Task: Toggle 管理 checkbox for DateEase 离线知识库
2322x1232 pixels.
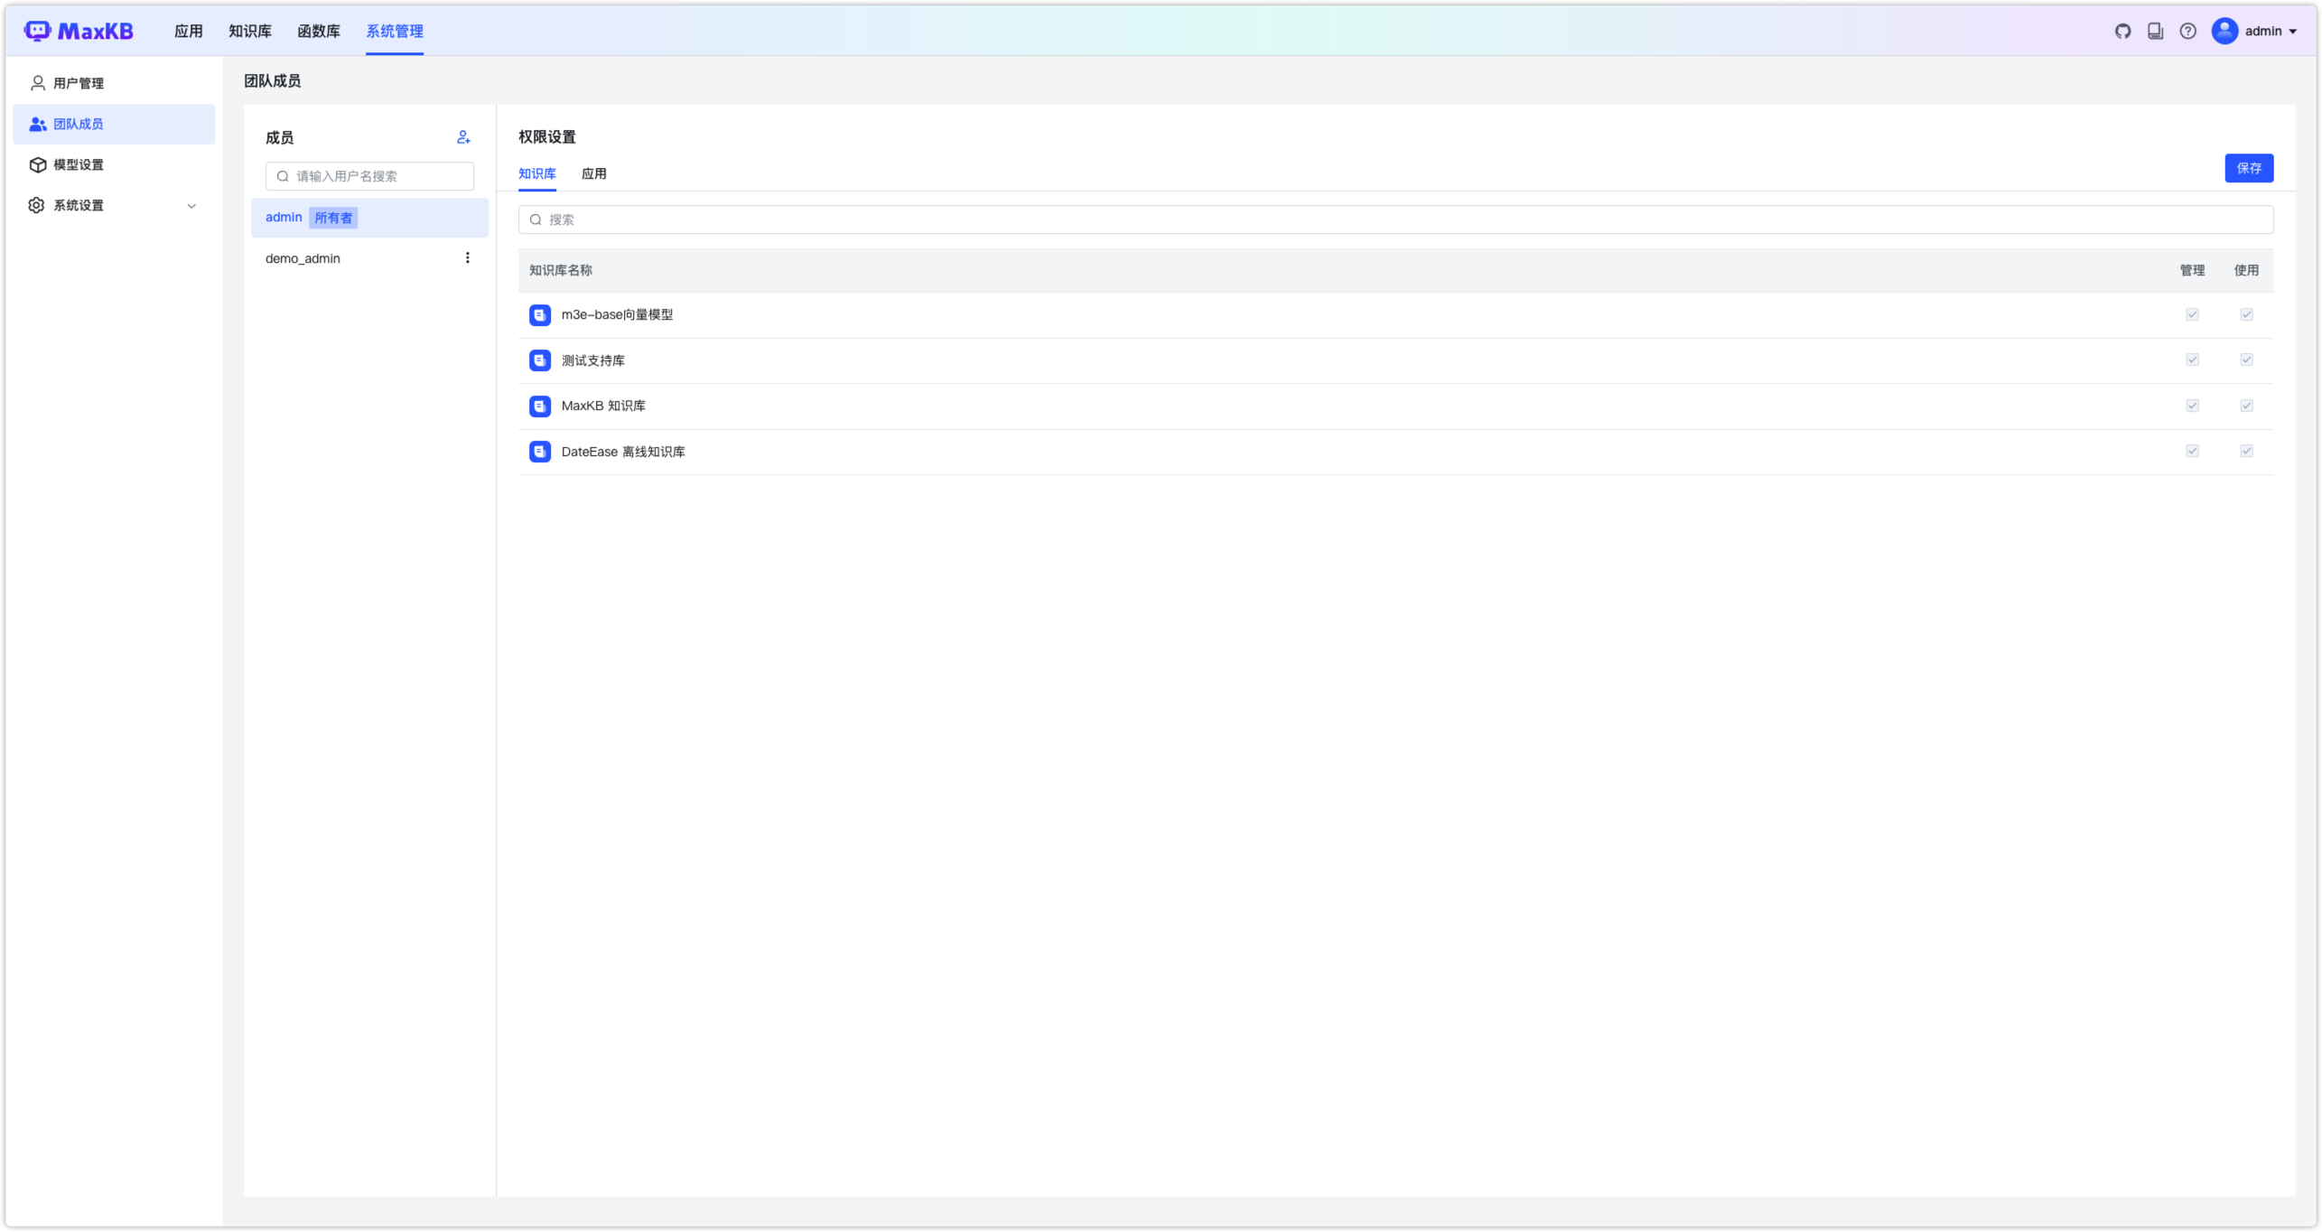Action: pyautogui.click(x=2192, y=451)
